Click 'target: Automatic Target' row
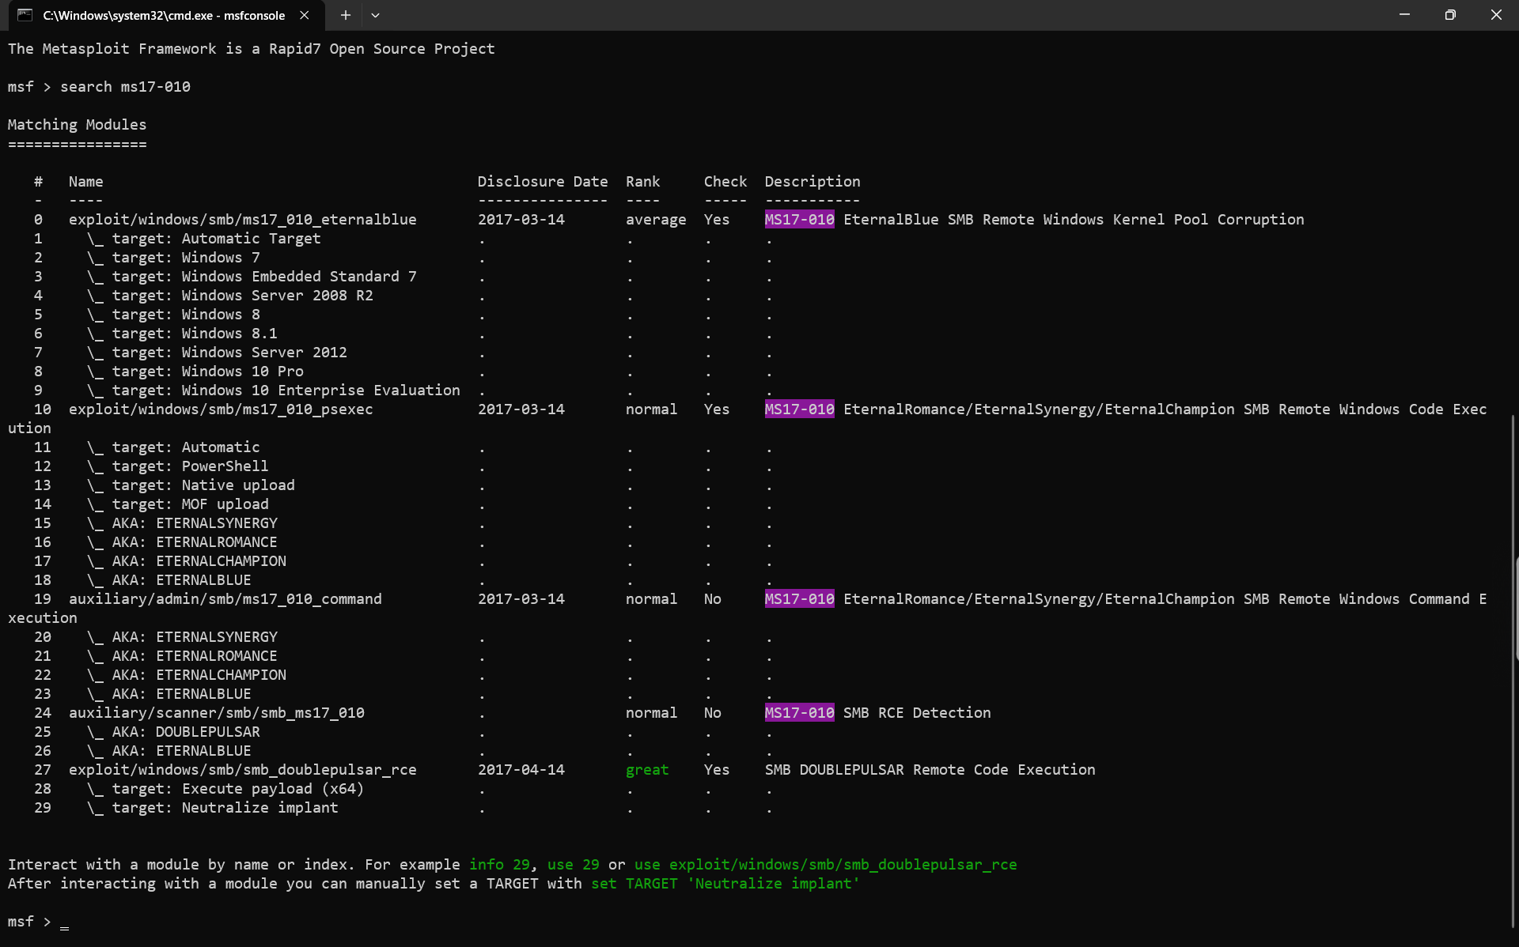Viewport: 1519px width, 947px height. pos(203,239)
